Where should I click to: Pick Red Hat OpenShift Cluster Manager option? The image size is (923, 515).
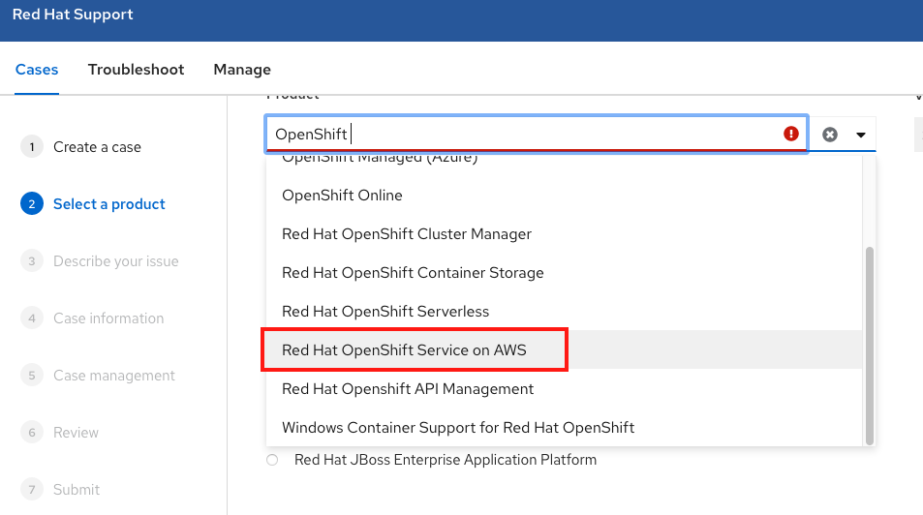point(406,234)
